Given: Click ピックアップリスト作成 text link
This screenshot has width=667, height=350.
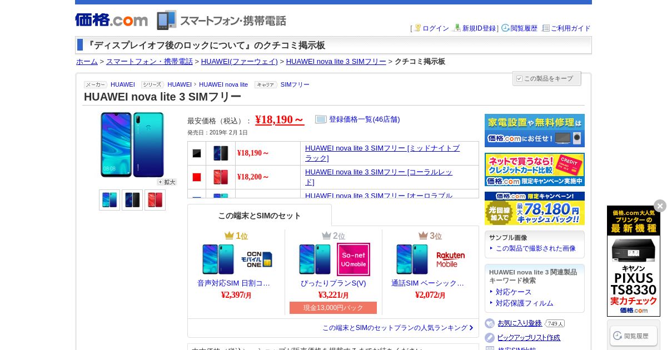Looking at the screenshot, I should pos(529,338).
